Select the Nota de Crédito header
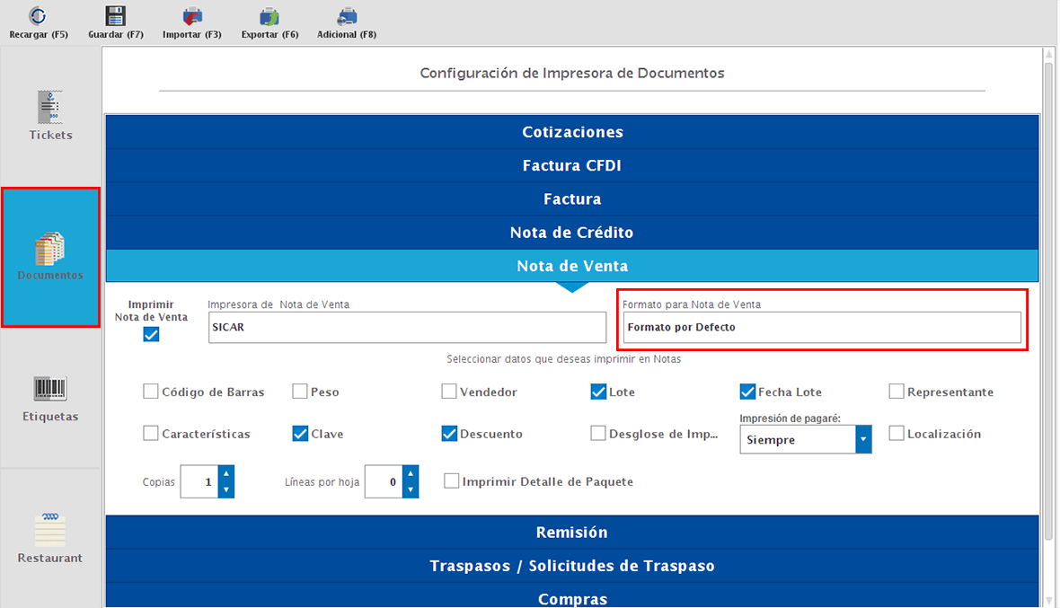The width and height of the screenshot is (1060, 608). 572,232
